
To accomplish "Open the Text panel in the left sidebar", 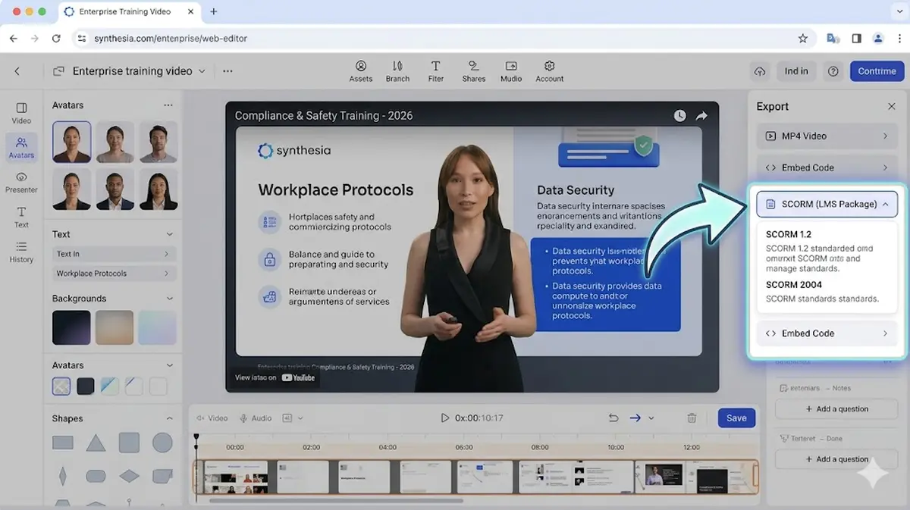I will coord(20,216).
